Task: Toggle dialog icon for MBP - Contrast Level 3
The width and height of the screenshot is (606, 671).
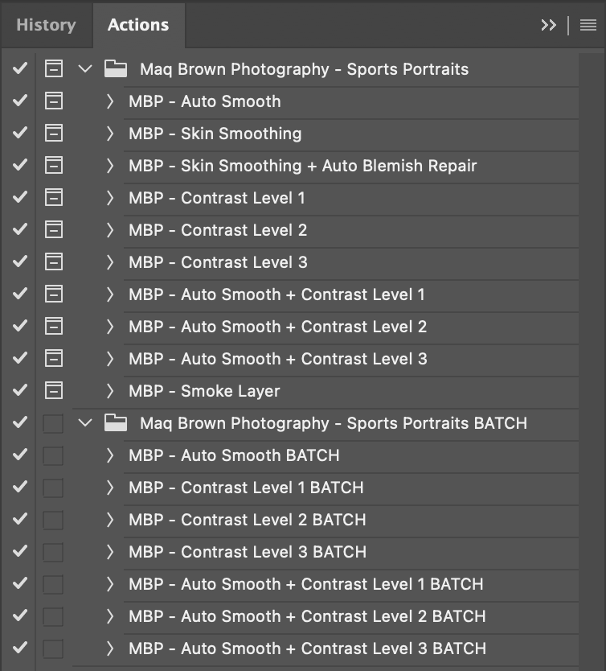Action: click(54, 262)
